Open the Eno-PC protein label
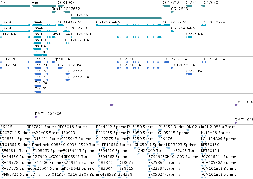This screenshot has height=179, width=253. click(41, 71)
